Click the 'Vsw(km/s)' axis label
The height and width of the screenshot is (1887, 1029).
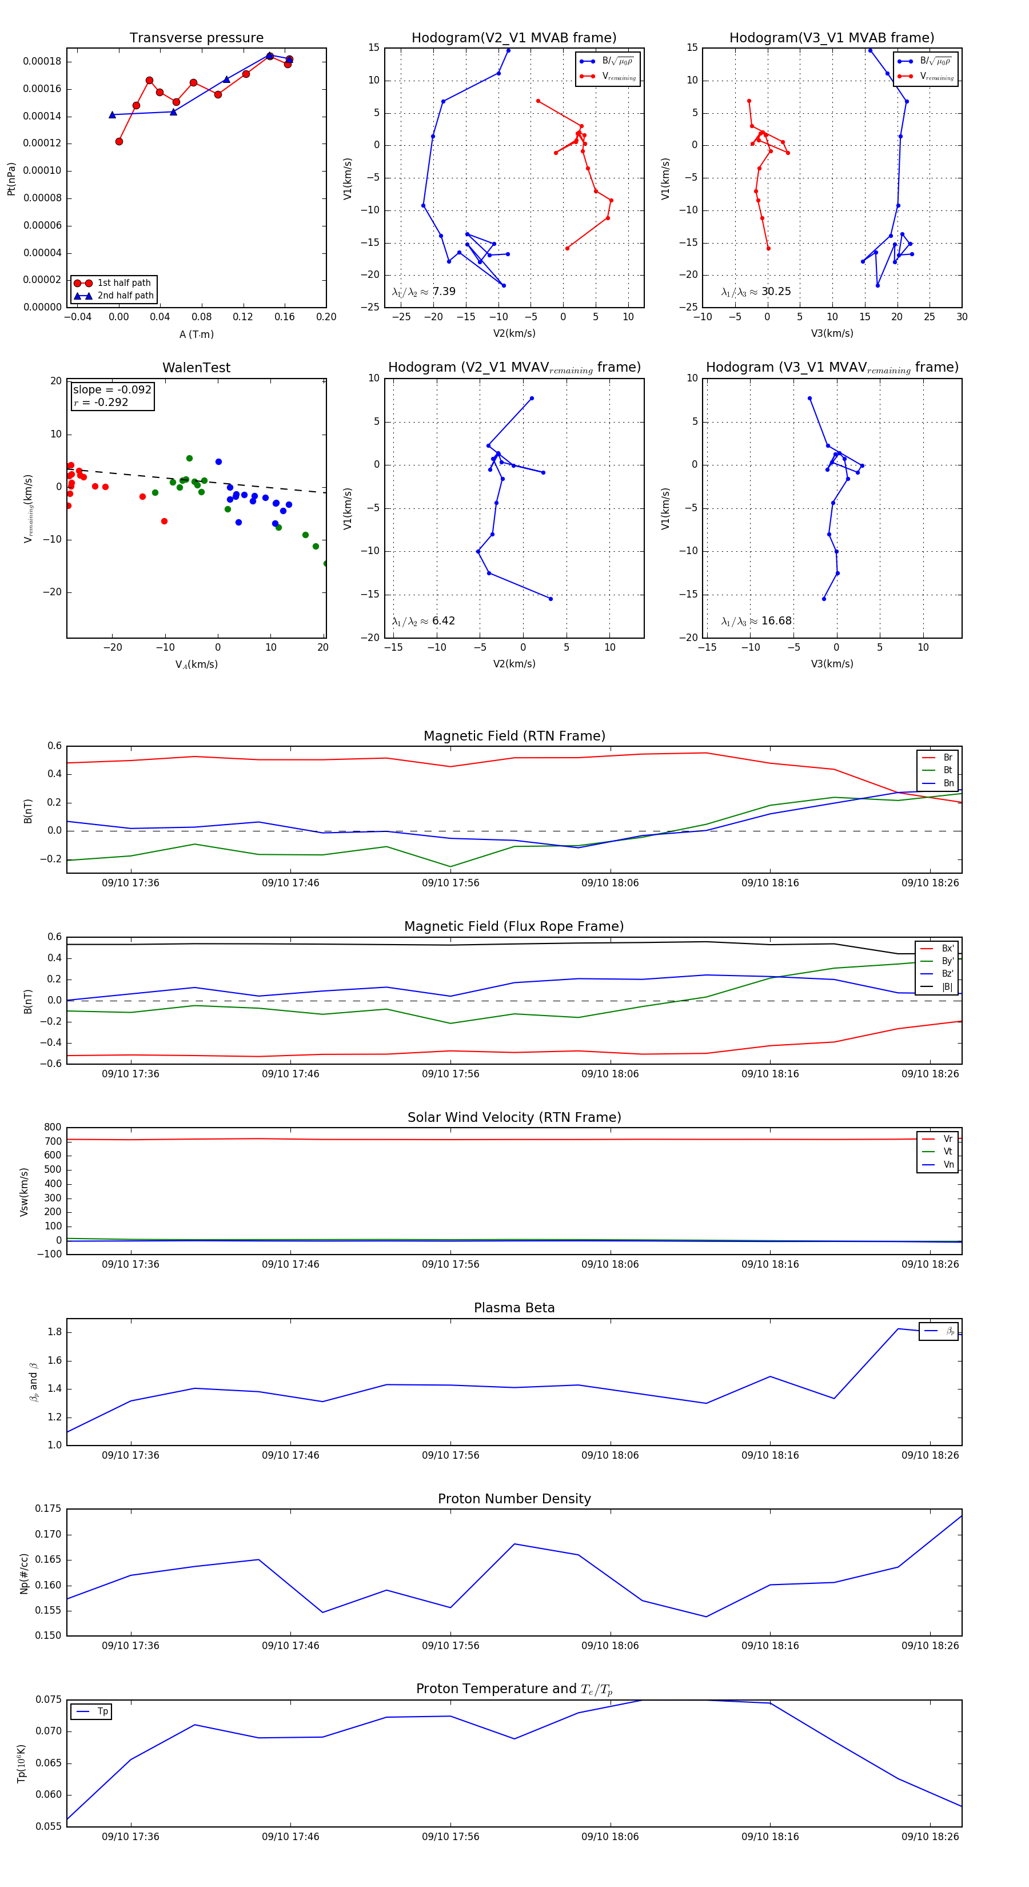24,1192
